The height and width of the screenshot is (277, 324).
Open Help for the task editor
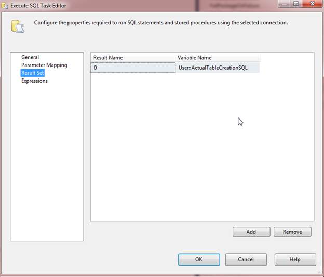tap(295, 259)
